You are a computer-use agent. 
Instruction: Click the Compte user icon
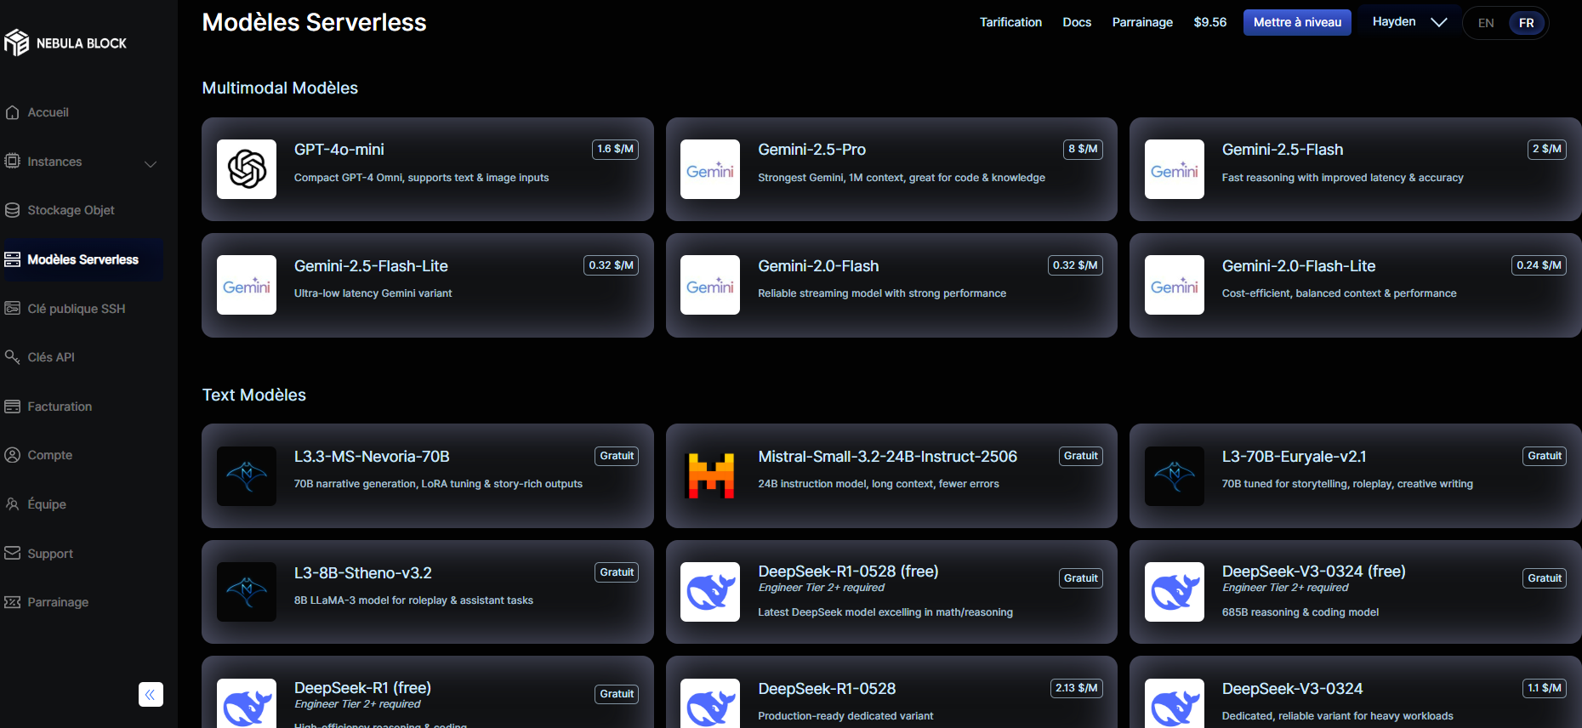point(12,455)
